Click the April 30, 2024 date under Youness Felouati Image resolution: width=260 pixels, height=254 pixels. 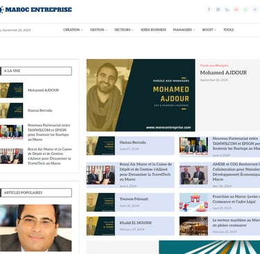click(x=130, y=205)
